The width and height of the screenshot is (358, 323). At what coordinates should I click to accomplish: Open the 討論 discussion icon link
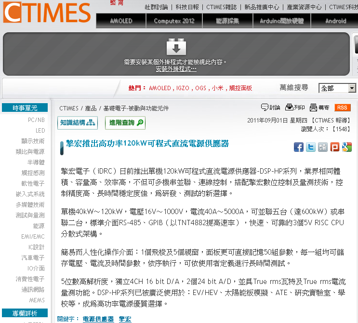point(271,107)
